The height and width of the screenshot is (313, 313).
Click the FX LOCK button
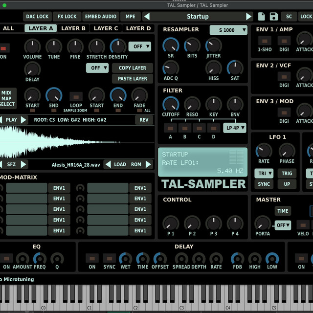click(67, 17)
